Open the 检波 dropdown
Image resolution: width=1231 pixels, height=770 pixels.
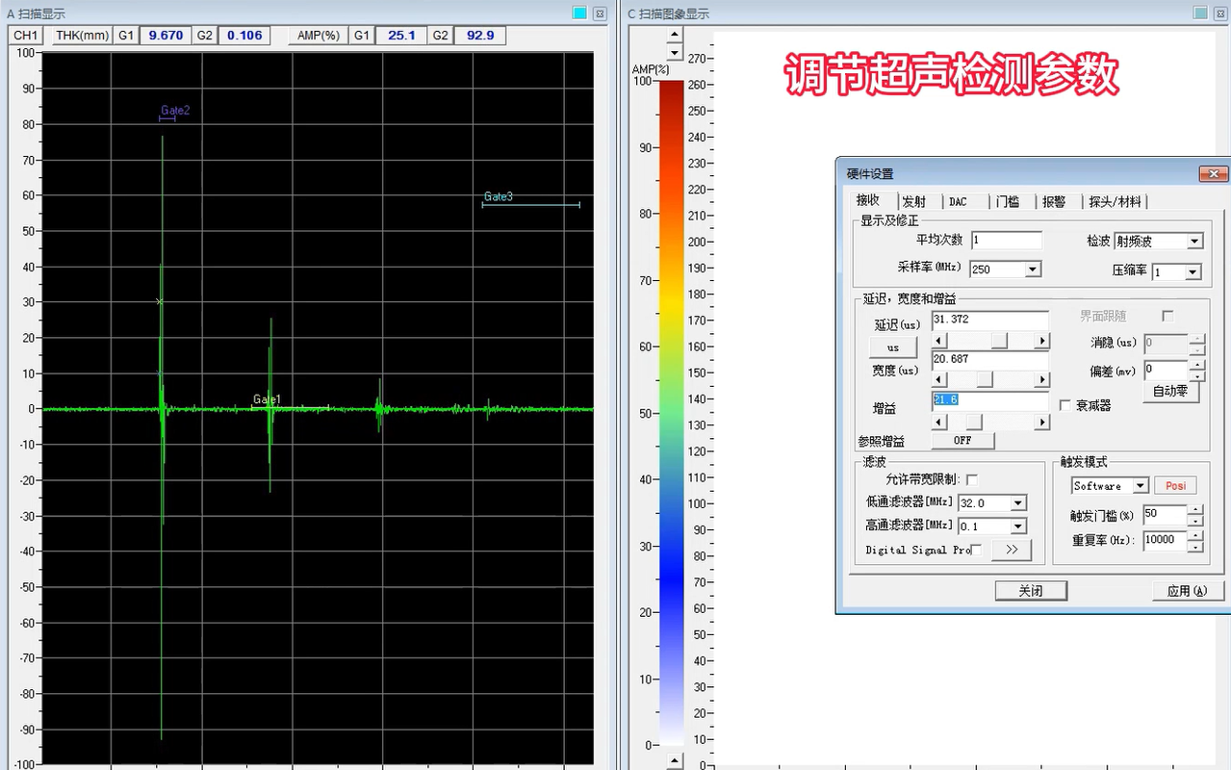(x=1194, y=242)
